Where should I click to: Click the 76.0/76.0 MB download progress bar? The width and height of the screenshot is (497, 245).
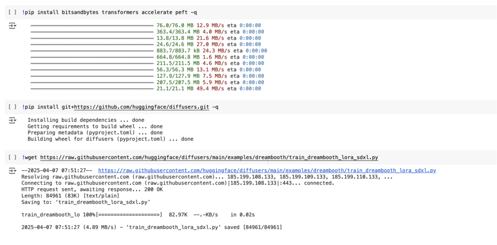92,25
